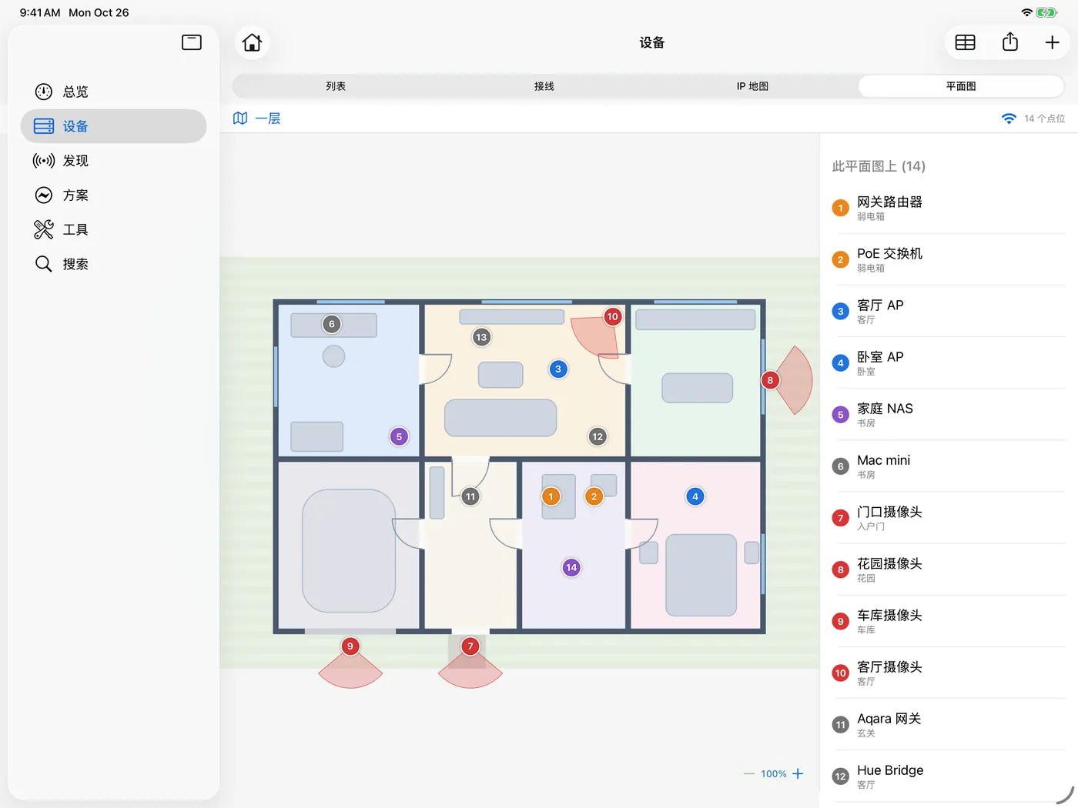Zoom out the floor plan with minus
Image resolution: width=1078 pixels, height=808 pixels.
pyautogui.click(x=749, y=773)
